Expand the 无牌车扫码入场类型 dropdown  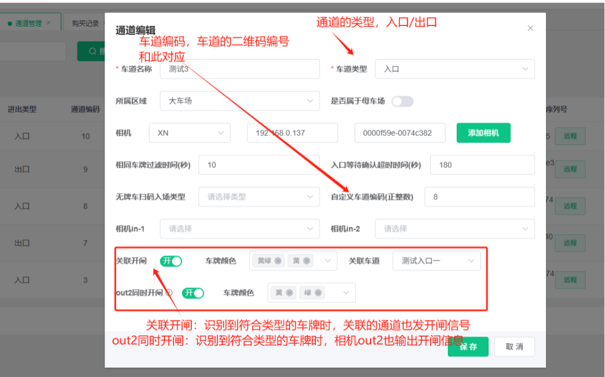(259, 197)
